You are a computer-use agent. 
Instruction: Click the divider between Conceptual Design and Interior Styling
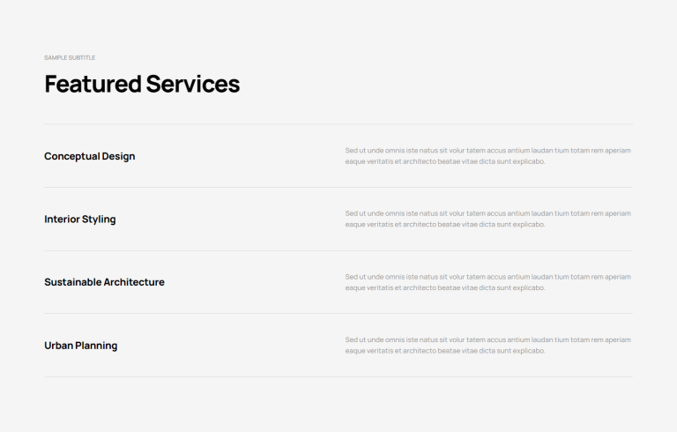(x=338, y=188)
